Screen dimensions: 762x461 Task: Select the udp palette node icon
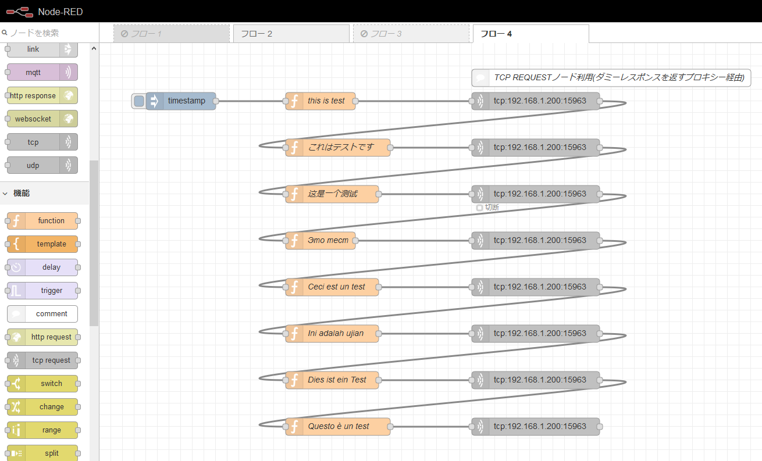[68, 166]
